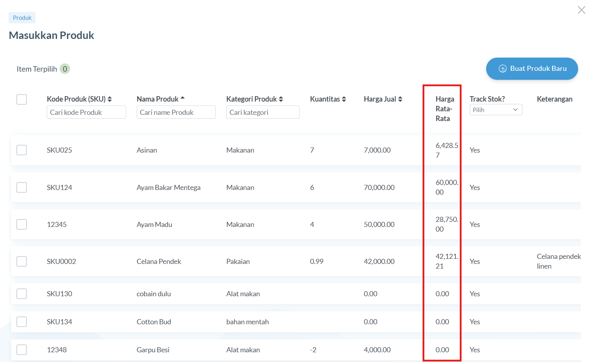Image resolution: width=589 pixels, height=362 pixels.
Task: Click the 50,000.00 selling price
Action: click(379, 225)
